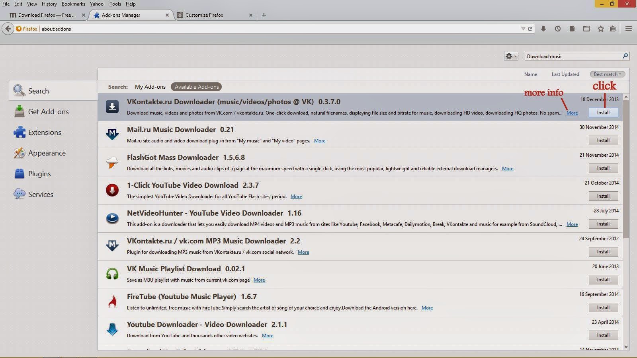Reload the current page
637x358 pixels.
pyautogui.click(x=530, y=29)
